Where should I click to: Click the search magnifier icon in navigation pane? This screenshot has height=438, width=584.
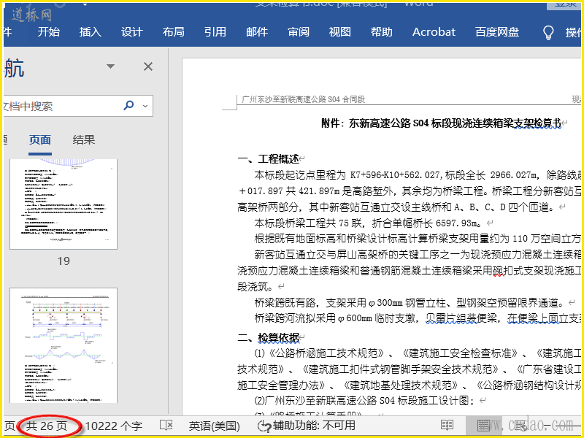(129, 106)
